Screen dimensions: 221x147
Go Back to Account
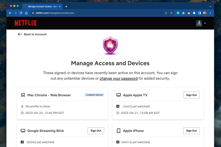click(32, 34)
